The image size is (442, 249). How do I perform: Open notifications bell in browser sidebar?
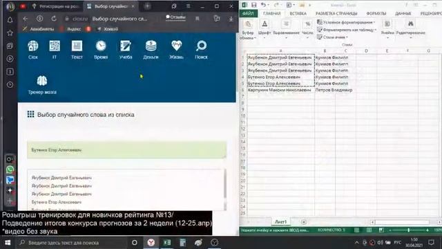pos(10,20)
